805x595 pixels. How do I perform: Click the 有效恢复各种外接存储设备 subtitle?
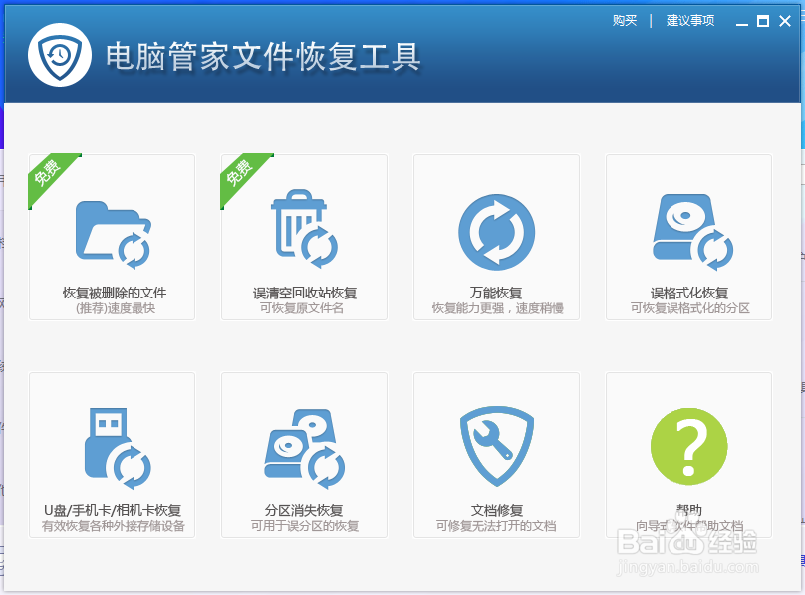(113, 526)
